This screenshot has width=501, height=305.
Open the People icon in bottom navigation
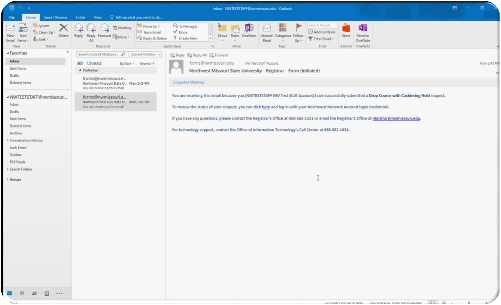point(34,293)
